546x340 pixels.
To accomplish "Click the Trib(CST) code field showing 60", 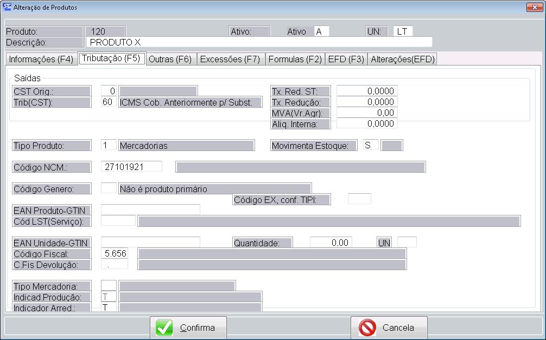I will point(109,102).
